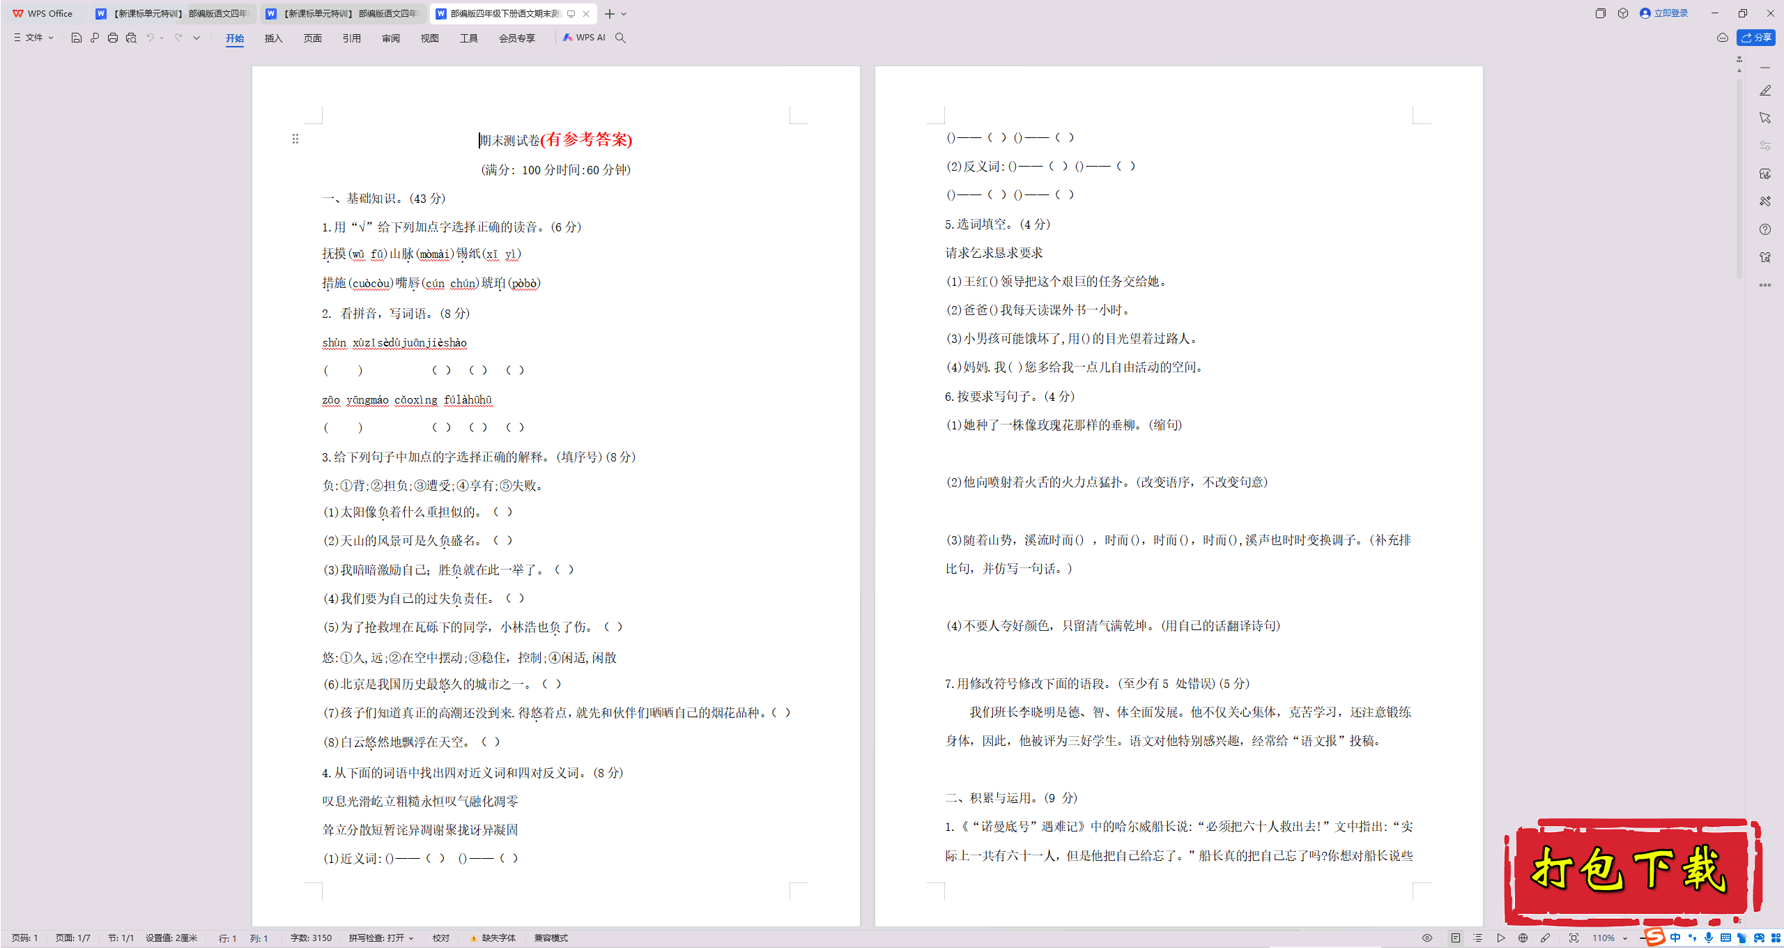Expand the 文件 menu dropdown

click(33, 38)
